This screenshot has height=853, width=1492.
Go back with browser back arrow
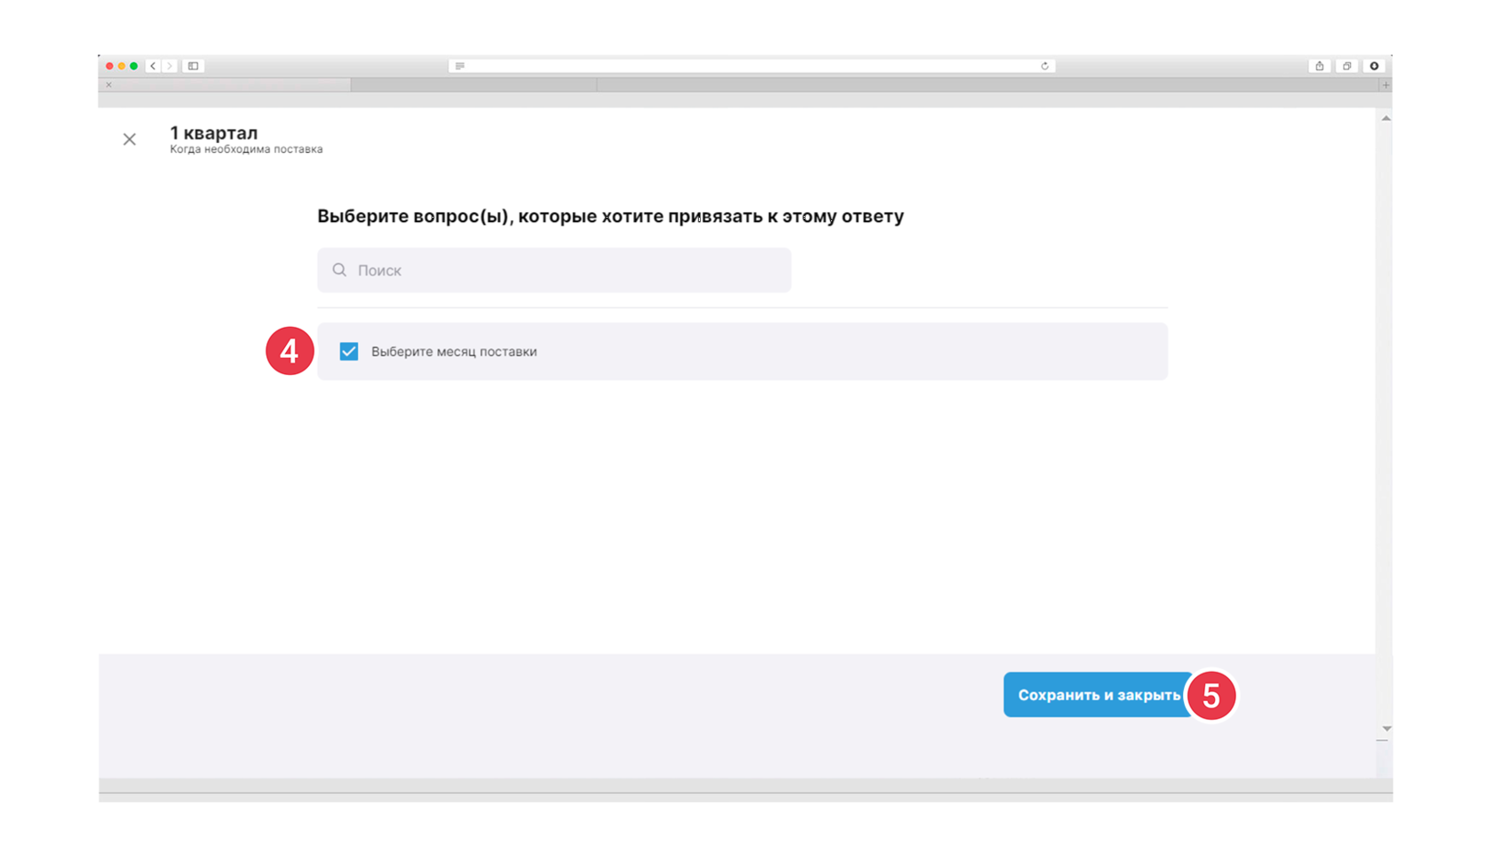pyautogui.click(x=154, y=66)
